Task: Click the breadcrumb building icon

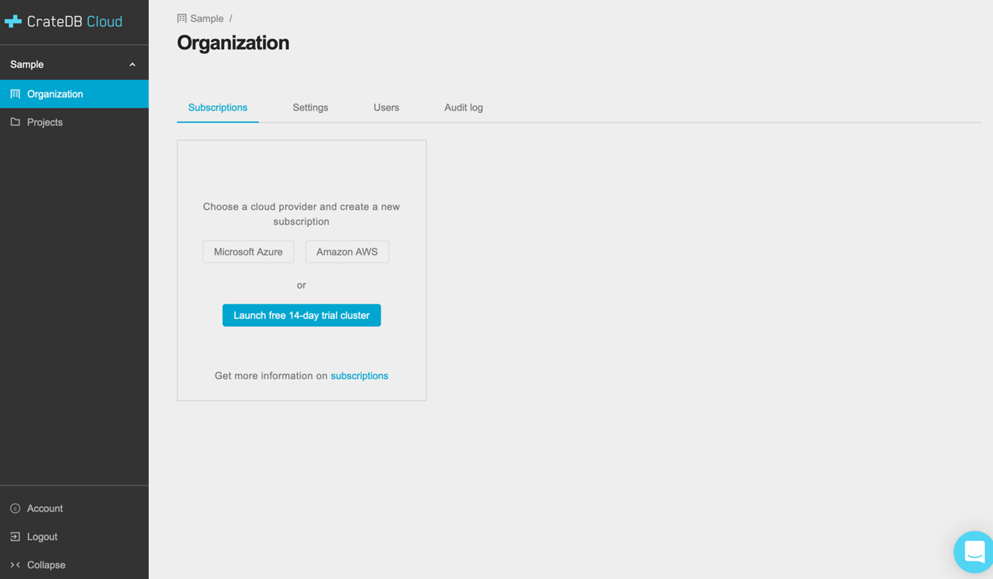Action: pos(182,18)
